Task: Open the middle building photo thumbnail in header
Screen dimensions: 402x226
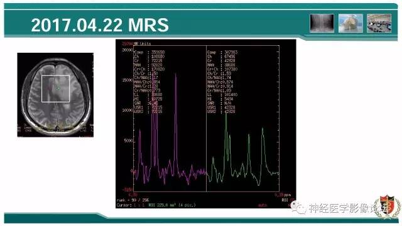Action: tap(350, 23)
